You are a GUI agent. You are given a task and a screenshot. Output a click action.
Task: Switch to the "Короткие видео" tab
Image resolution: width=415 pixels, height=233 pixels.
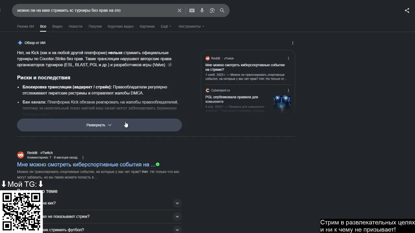pos(121,27)
